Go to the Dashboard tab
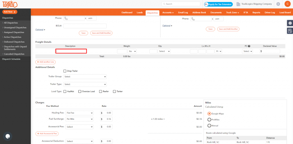Viewport: 293px width, 144px height. [127, 13]
